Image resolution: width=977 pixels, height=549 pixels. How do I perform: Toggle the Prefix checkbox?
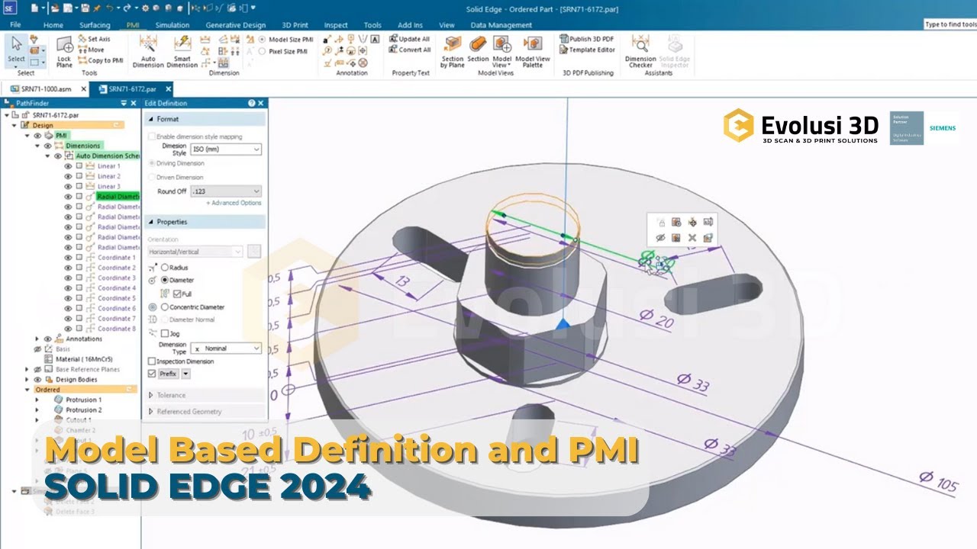pos(151,374)
